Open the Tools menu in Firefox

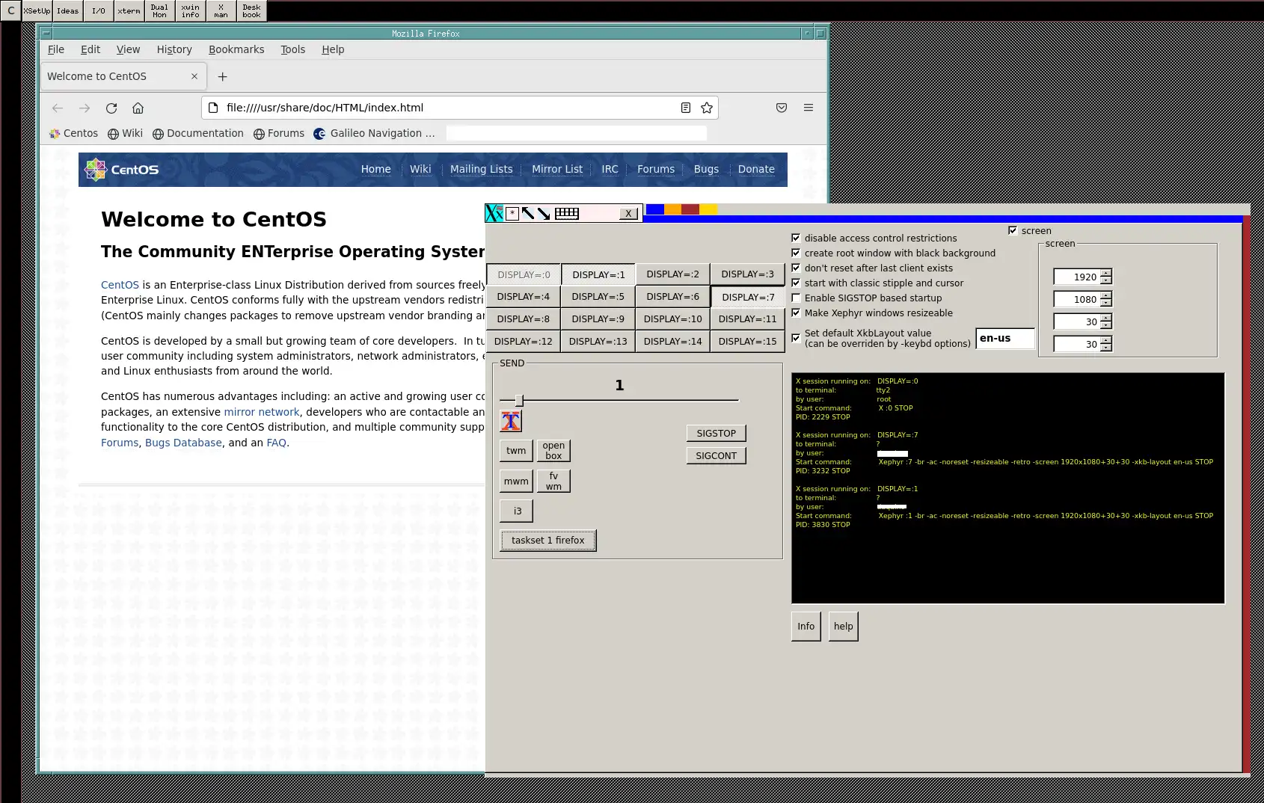click(292, 49)
